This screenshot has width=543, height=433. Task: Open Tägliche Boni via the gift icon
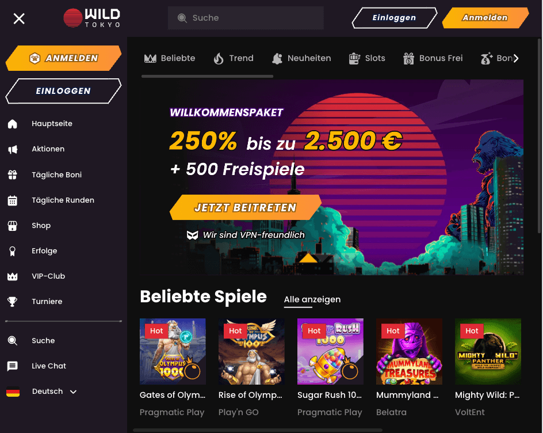click(13, 174)
